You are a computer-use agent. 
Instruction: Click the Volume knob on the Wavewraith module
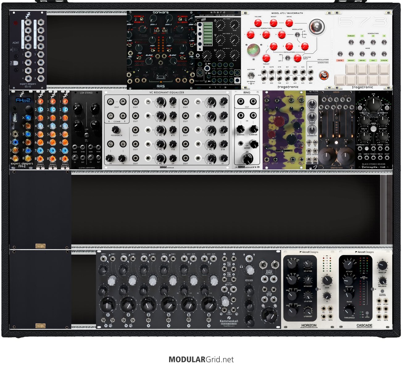(258, 23)
